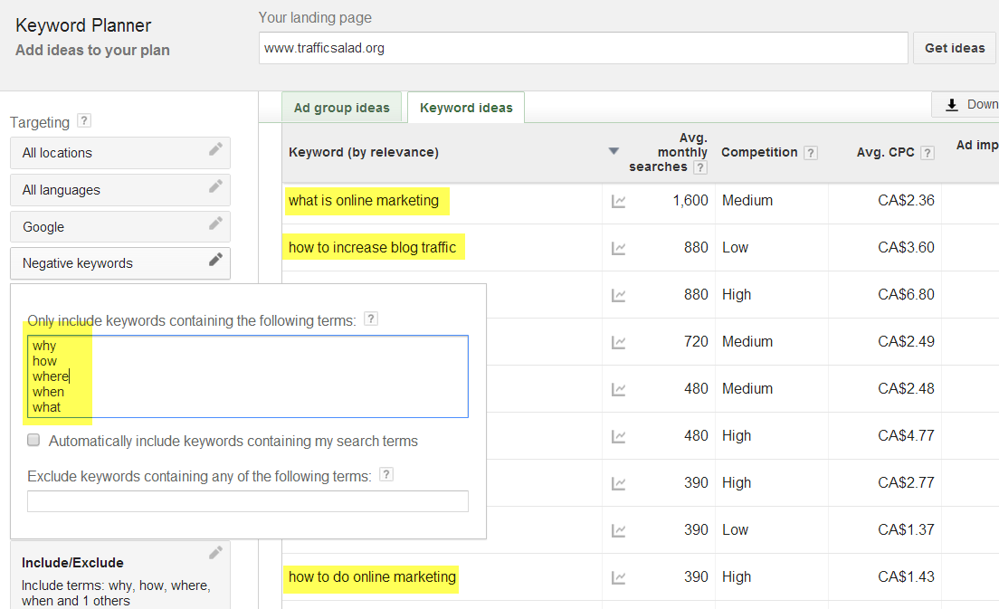Viewport: 999px width, 609px height.
Task: Click the Download button
Action: point(968,105)
